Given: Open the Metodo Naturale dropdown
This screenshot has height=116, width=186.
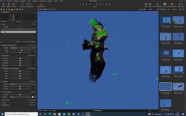Looking at the screenshot, I should pos(23,84).
